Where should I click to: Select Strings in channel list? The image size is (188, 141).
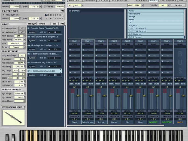(156, 17)
